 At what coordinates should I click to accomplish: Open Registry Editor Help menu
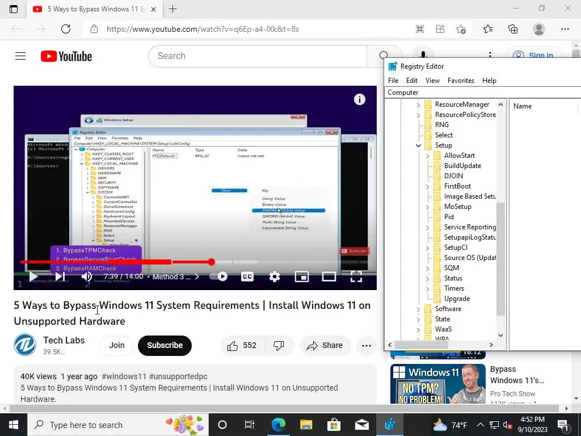pos(489,81)
